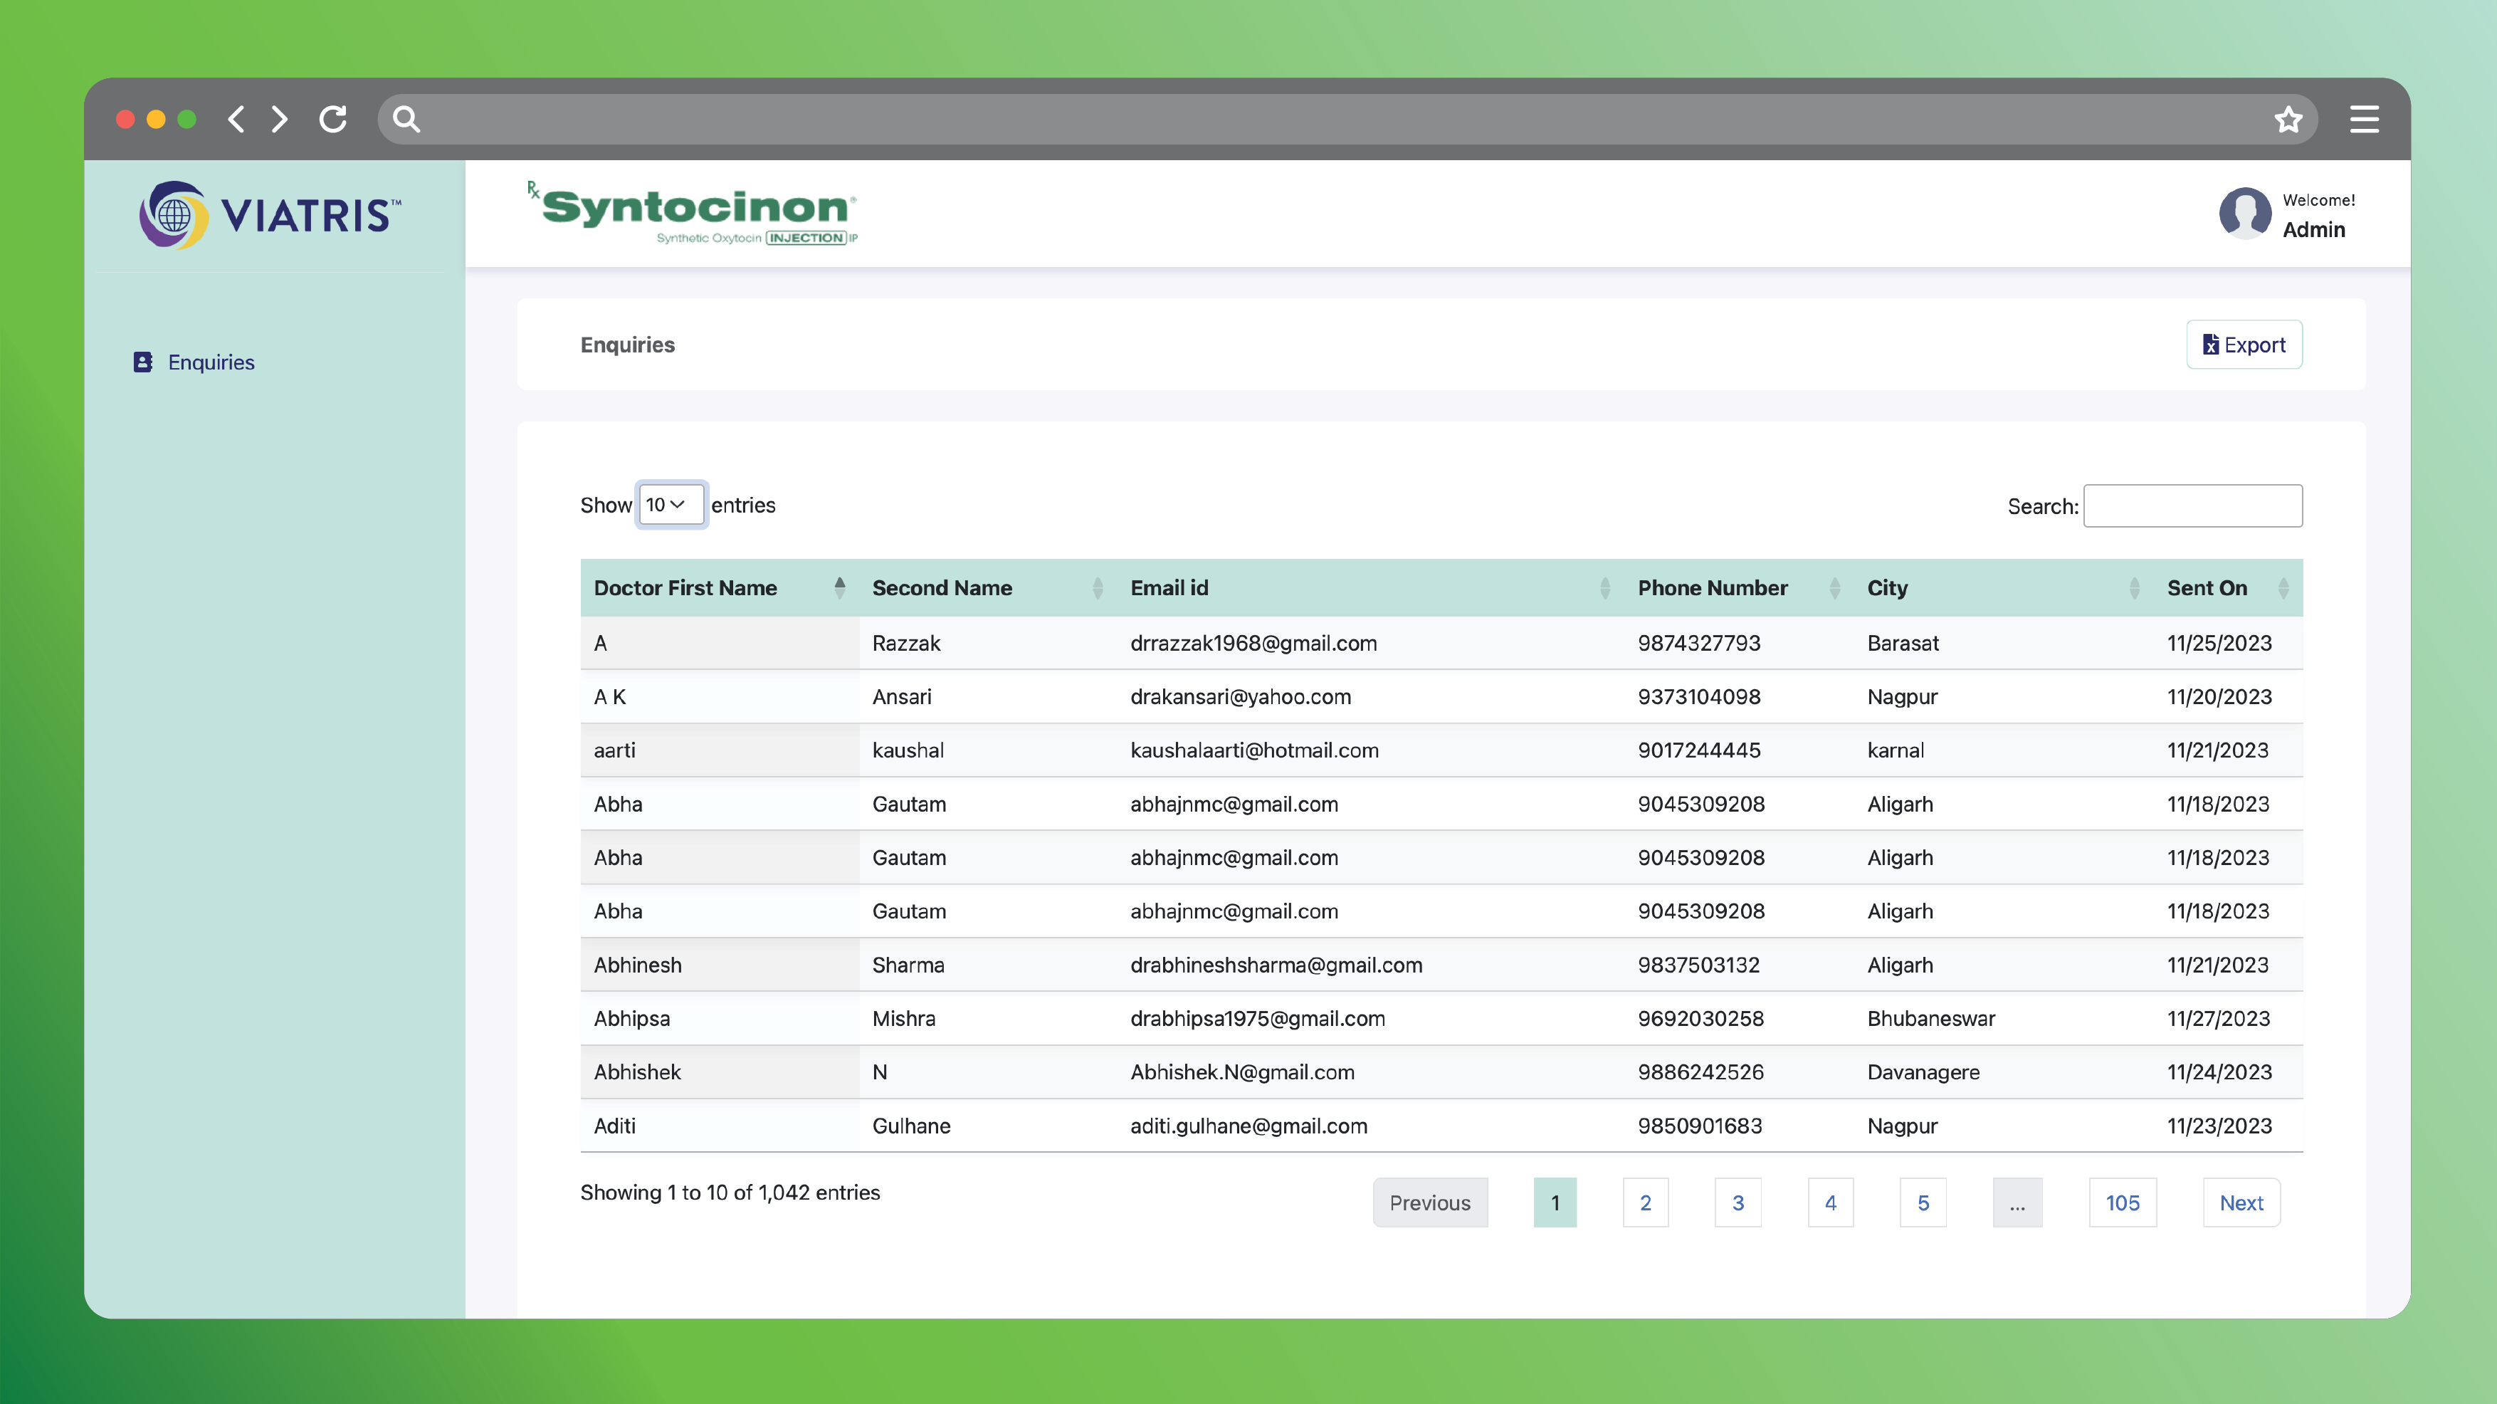
Task: Click the Previous pagination button
Action: 1431,1203
